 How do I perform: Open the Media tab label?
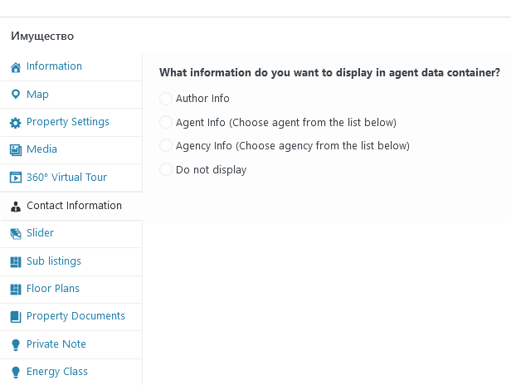41,149
